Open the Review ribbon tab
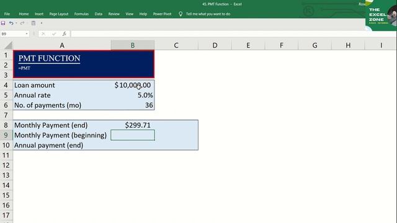Screen dimensions: 397x223 pos(114,14)
